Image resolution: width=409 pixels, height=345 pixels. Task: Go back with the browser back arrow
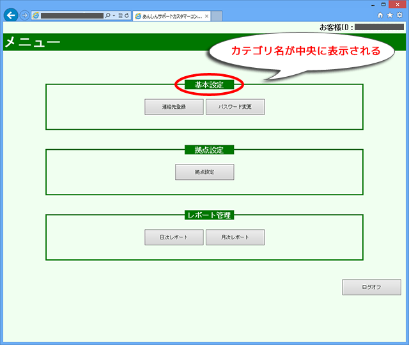[11, 15]
